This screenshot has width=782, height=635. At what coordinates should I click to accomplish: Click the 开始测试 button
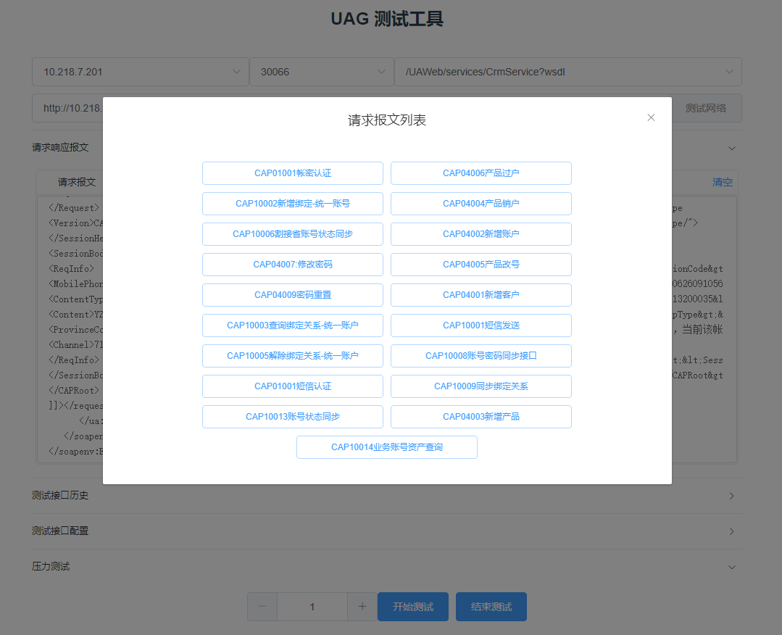pyautogui.click(x=413, y=607)
